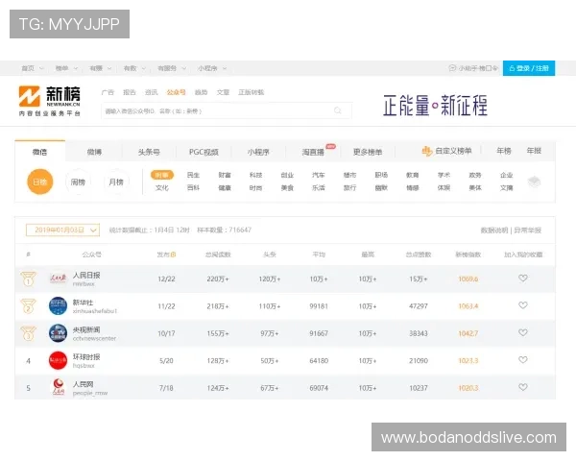The image size is (576, 461).
Task: Open the 异常举报 link
Action: pos(527,230)
